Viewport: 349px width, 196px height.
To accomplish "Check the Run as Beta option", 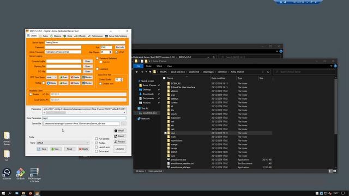I will click(97, 139).
